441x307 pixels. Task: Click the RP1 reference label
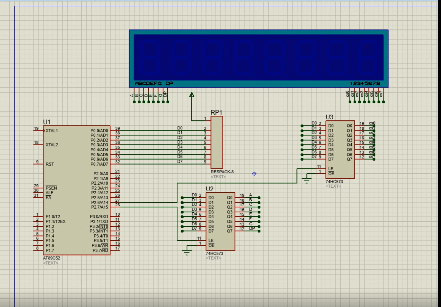tap(216, 112)
